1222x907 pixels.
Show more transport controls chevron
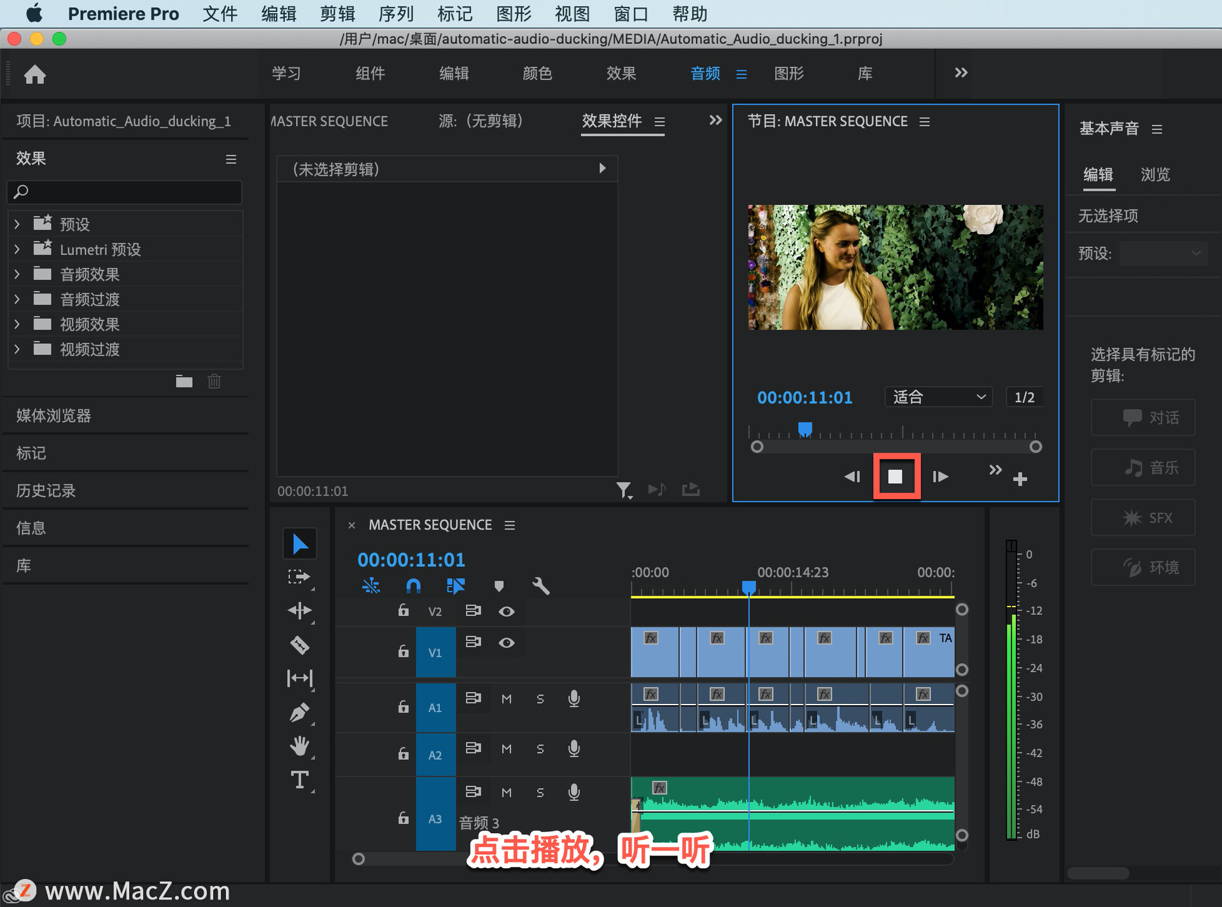pyautogui.click(x=995, y=470)
